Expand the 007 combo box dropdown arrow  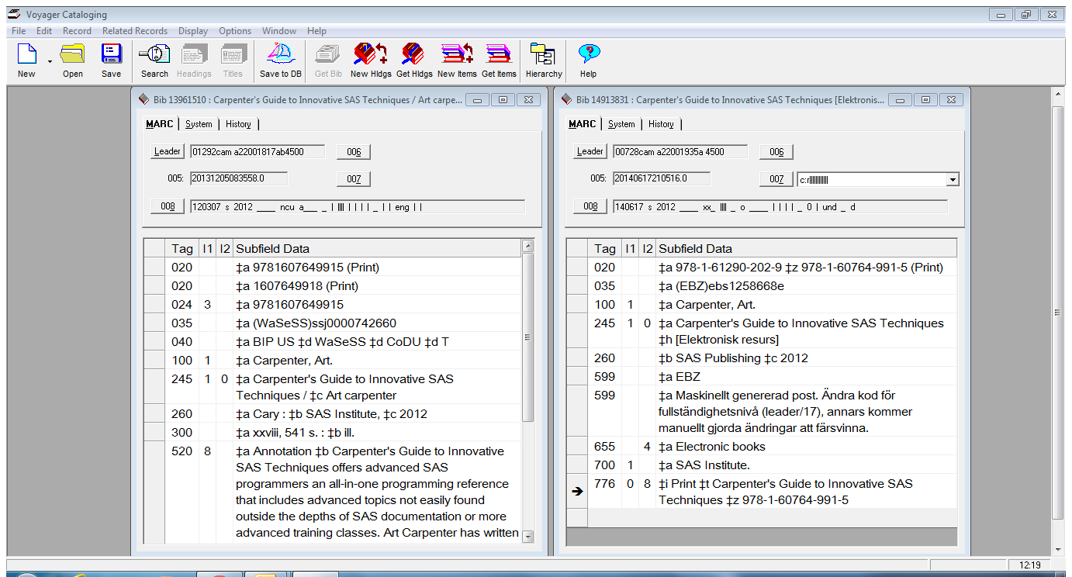point(953,180)
